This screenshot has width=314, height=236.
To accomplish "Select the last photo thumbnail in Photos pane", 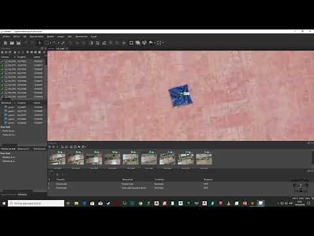I will [204, 159].
